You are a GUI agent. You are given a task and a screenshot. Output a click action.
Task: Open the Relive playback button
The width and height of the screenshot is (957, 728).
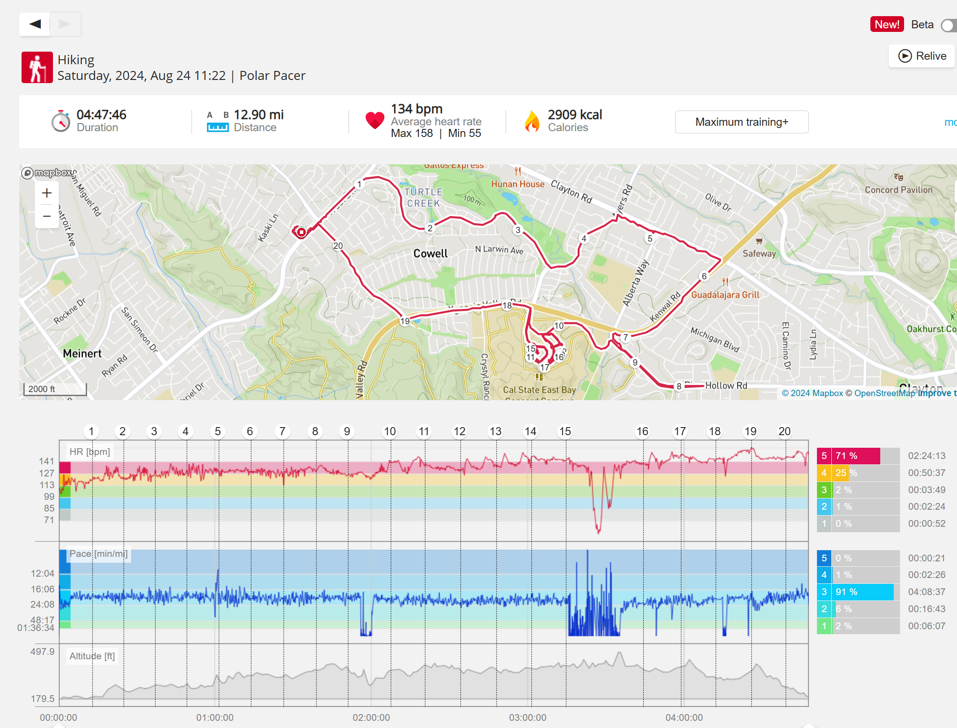click(x=922, y=56)
